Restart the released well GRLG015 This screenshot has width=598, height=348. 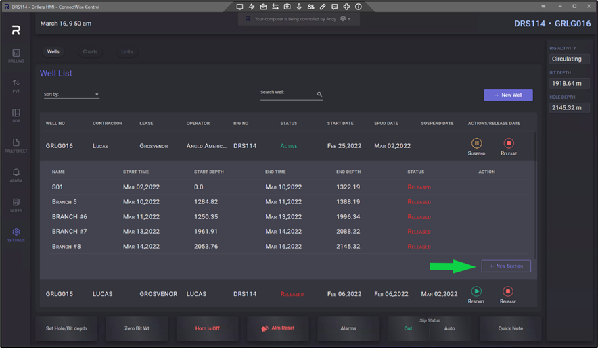476,291
